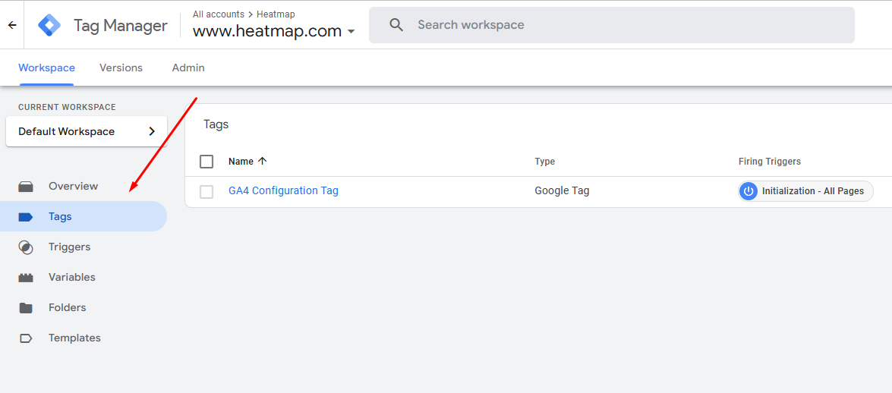Check the GA4 Configuration Tag row checkbox

coord(206,192)
